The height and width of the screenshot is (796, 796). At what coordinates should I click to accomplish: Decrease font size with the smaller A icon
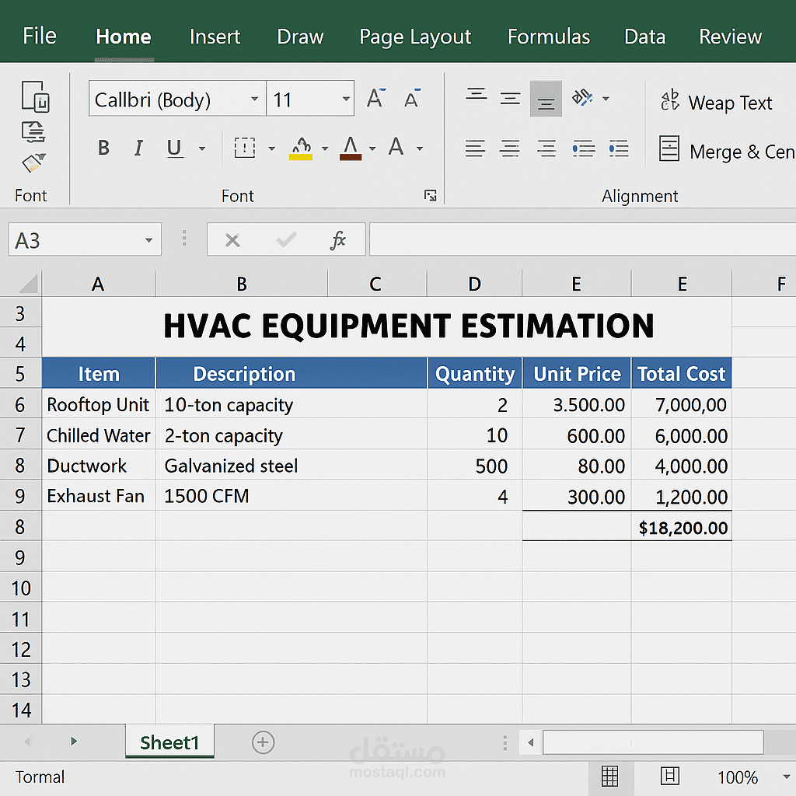click(x=412, y=98)
